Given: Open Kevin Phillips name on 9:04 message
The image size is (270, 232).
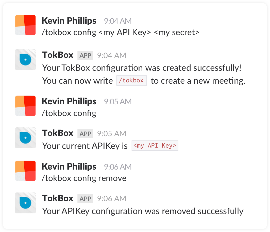Looking at the screenshot, I should click(69, 21).
